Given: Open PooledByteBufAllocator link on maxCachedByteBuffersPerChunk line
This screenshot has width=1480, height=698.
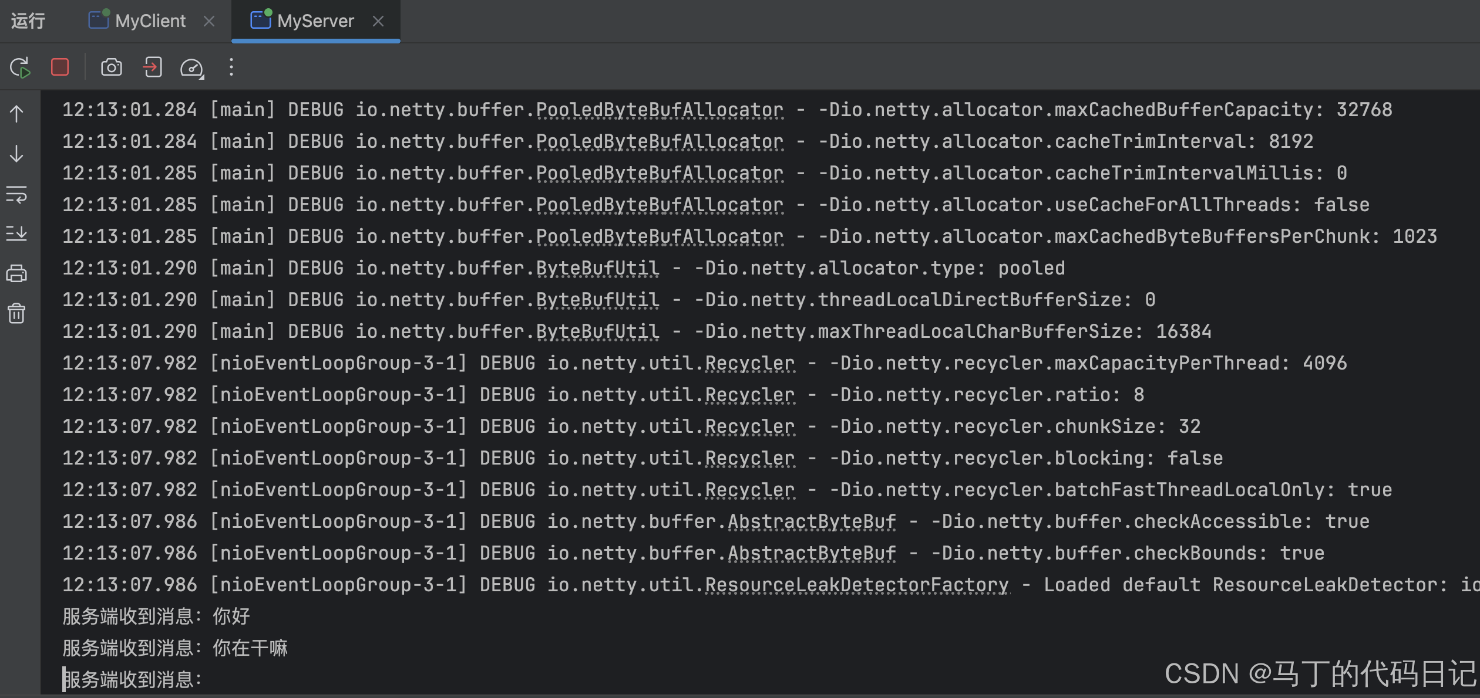Looking at the screenshot, I should 660,236.
